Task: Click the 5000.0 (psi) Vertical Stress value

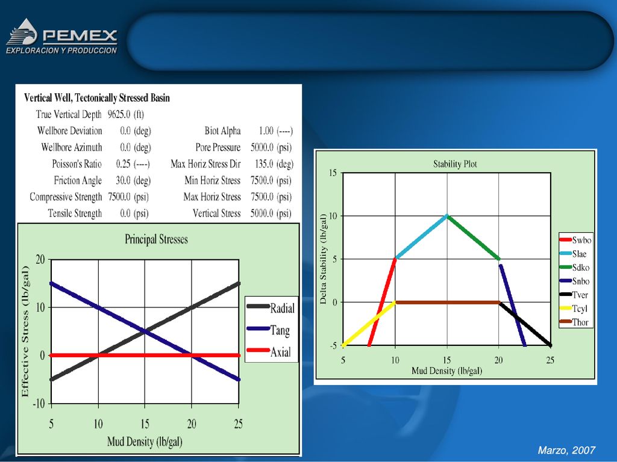Action: pos(271,214)
